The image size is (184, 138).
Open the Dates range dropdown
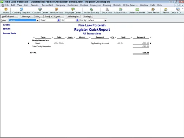38,20
